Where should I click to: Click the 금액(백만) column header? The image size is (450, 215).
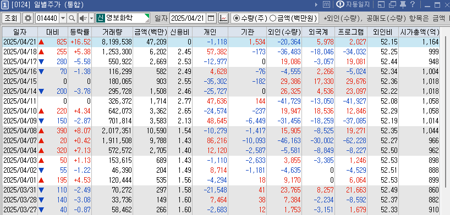click(150, 32)
